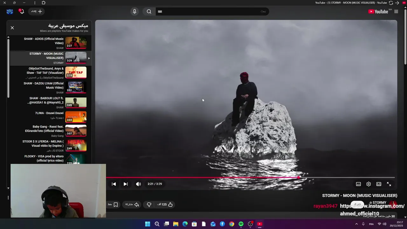Play 7LIWA - Douwi Douwi
407x229 pixels.
(51, 117)
